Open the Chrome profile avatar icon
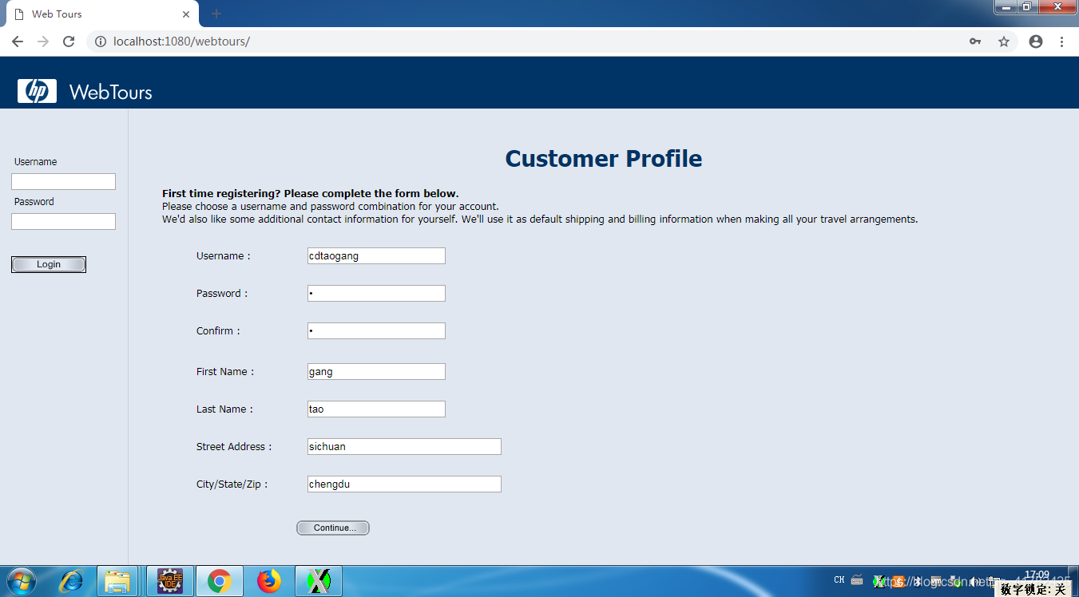The width and height of the screenshot is (1079, 597). tap(1036, 42)
